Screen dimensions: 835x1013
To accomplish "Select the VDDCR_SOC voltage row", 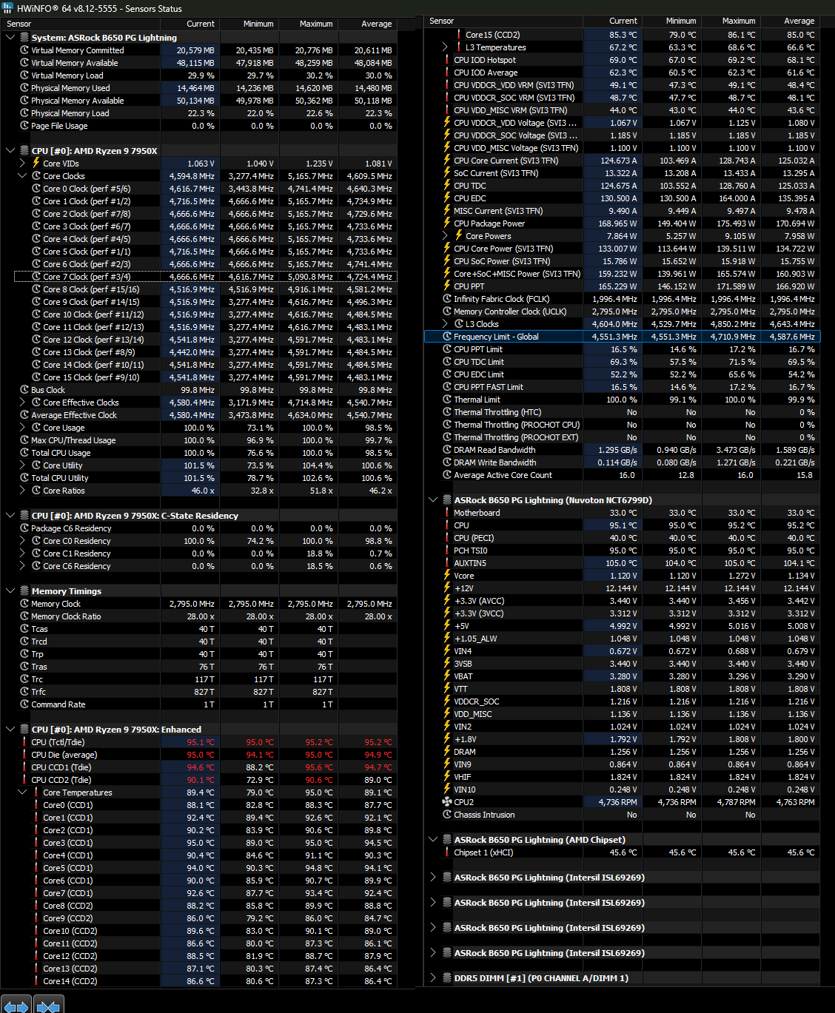I will tap(622, 701).
